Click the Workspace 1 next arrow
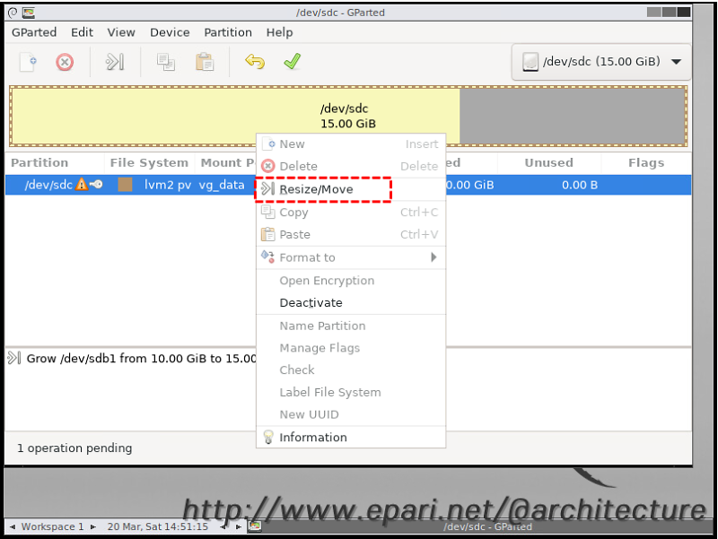718x539 pixels. tap(93, 527)
